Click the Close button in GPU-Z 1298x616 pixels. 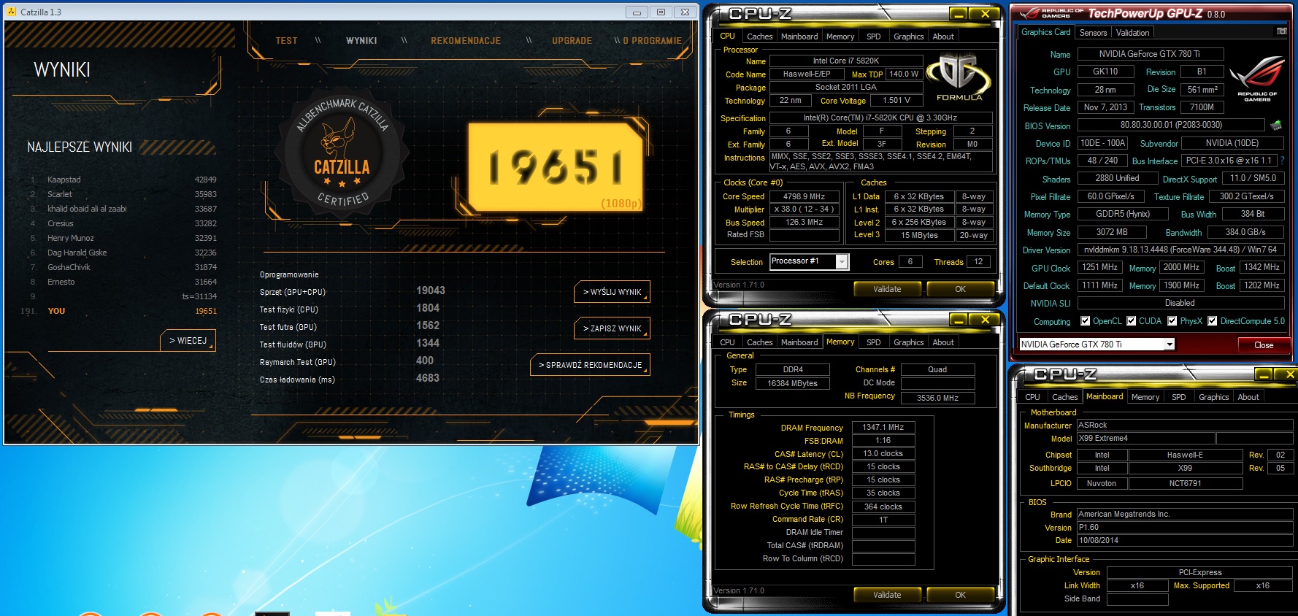point(1264,345)
